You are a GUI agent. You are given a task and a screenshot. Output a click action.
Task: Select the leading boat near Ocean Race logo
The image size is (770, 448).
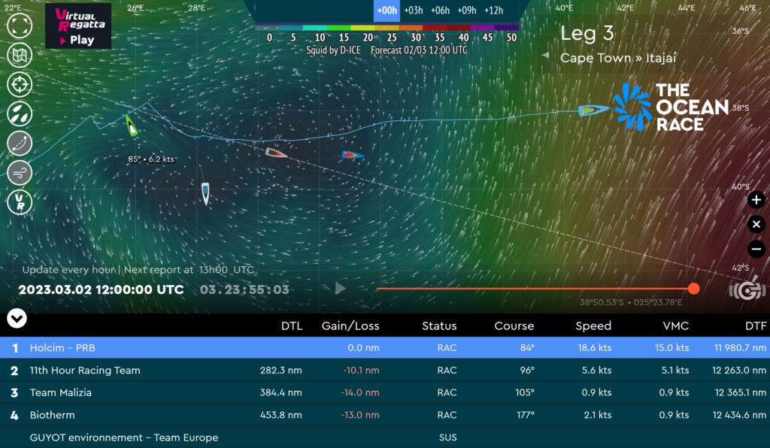pyautogui.click(x=594, y=110)
